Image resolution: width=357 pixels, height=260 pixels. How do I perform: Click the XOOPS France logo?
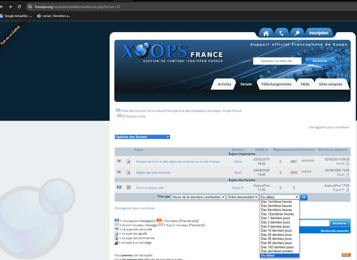pos(173,52)
